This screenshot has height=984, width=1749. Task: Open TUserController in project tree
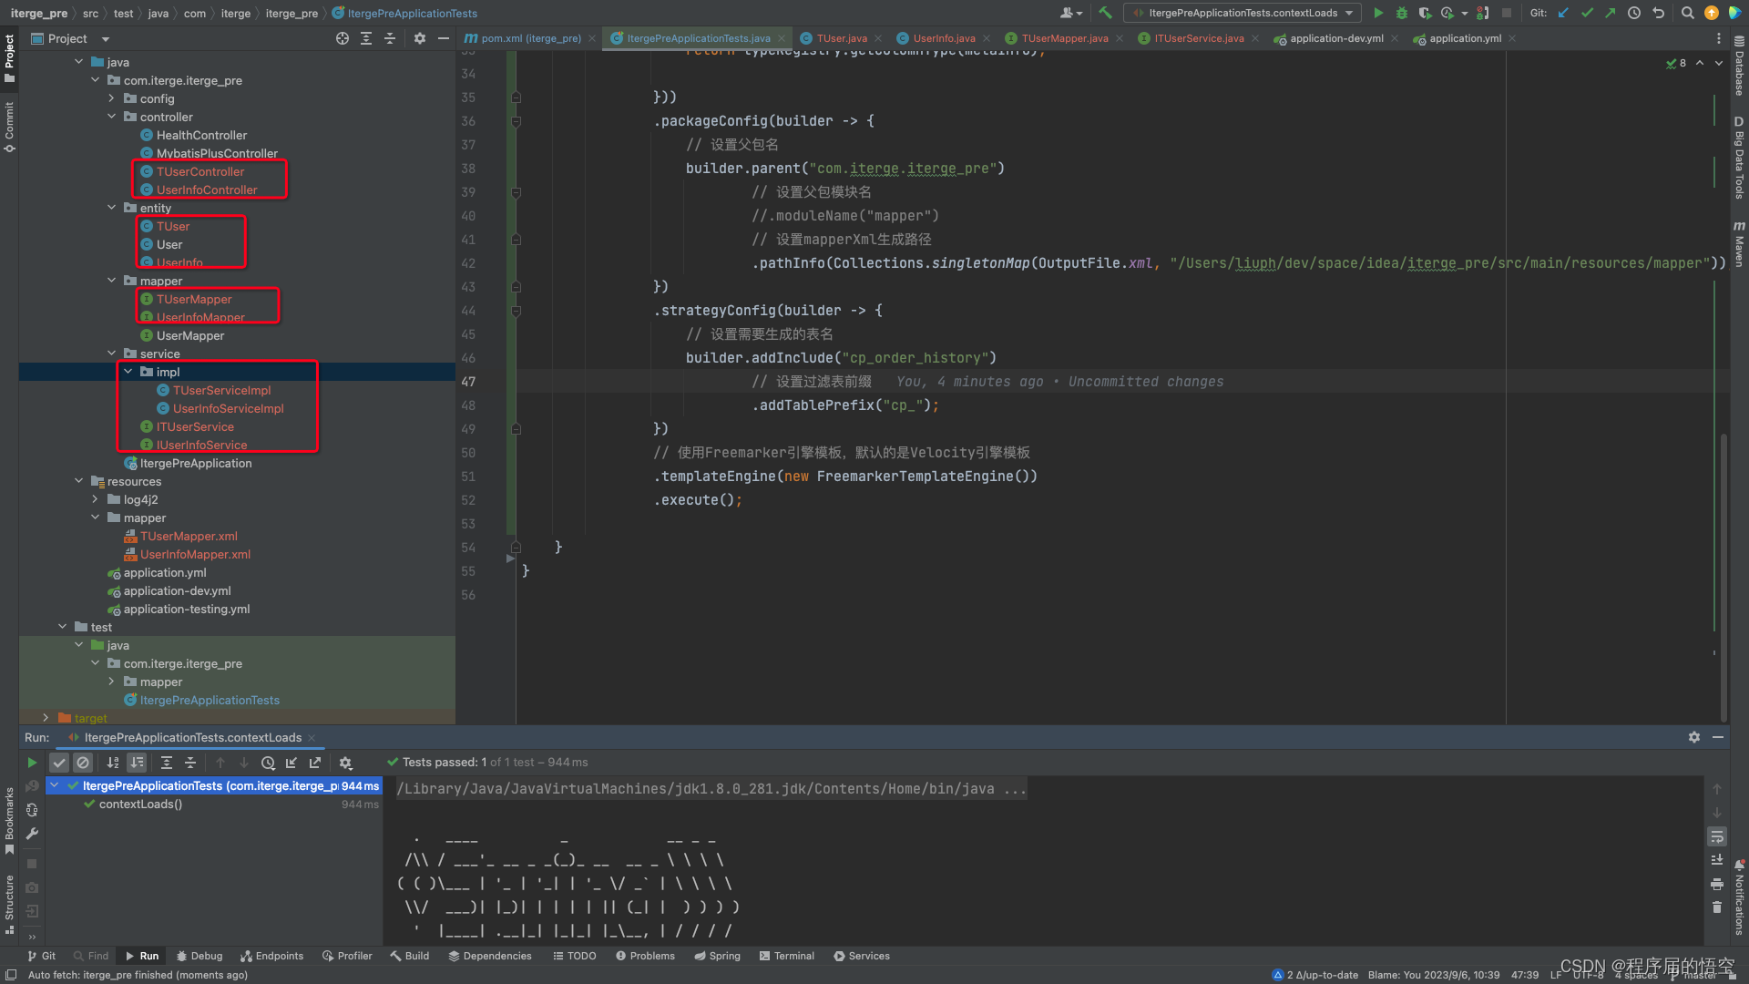point(199,171)
